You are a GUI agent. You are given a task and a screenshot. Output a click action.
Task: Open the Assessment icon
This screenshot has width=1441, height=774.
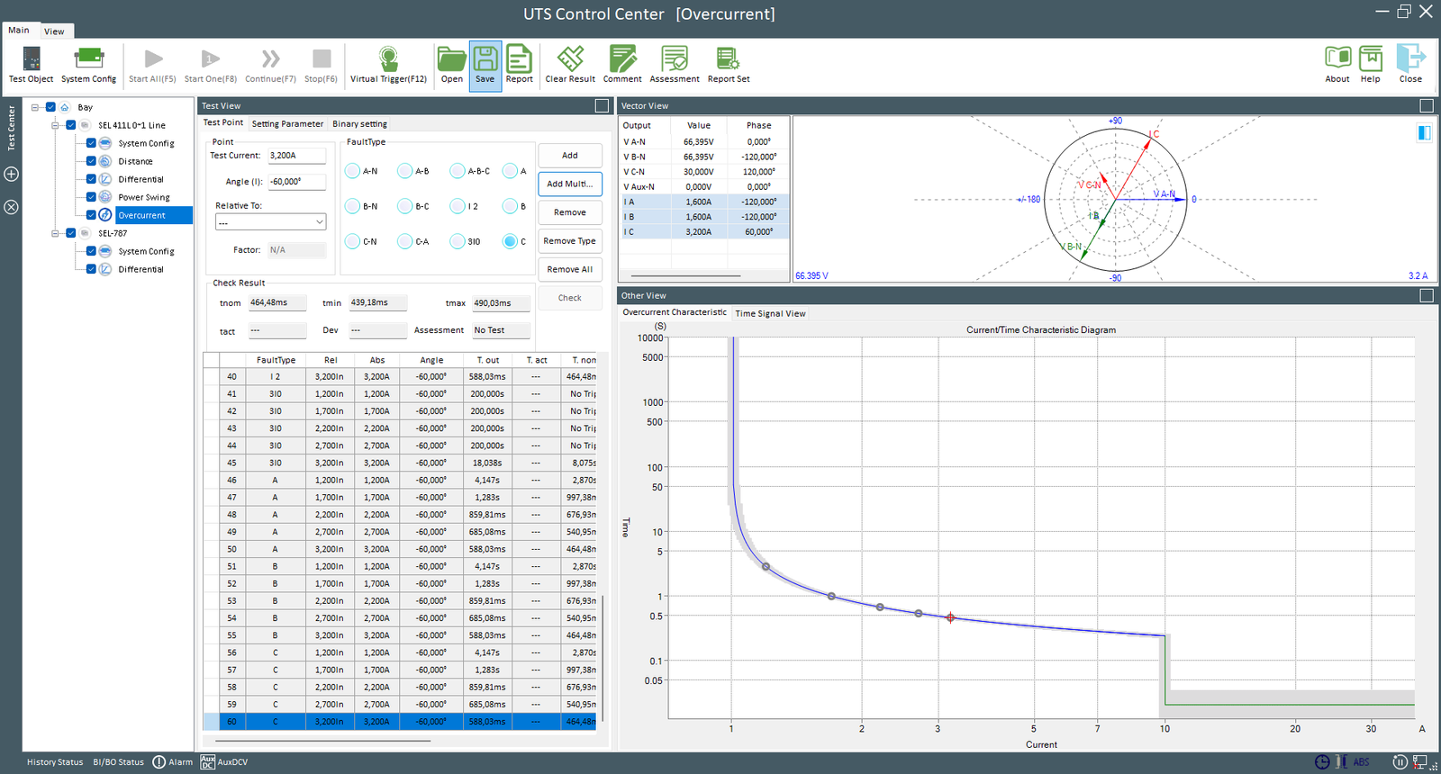point(675,59)
